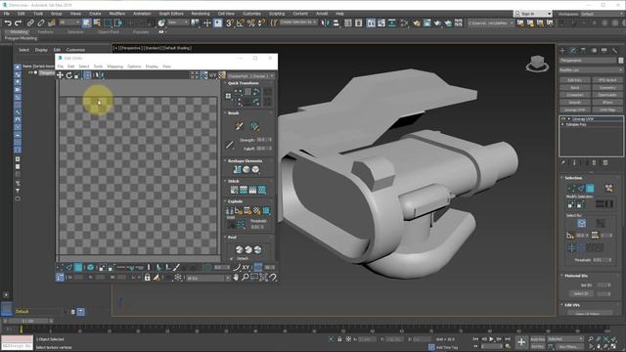The image size is (626, 352).
Task: Click the Brush Falloff spinner field
Action: [264, 149]
